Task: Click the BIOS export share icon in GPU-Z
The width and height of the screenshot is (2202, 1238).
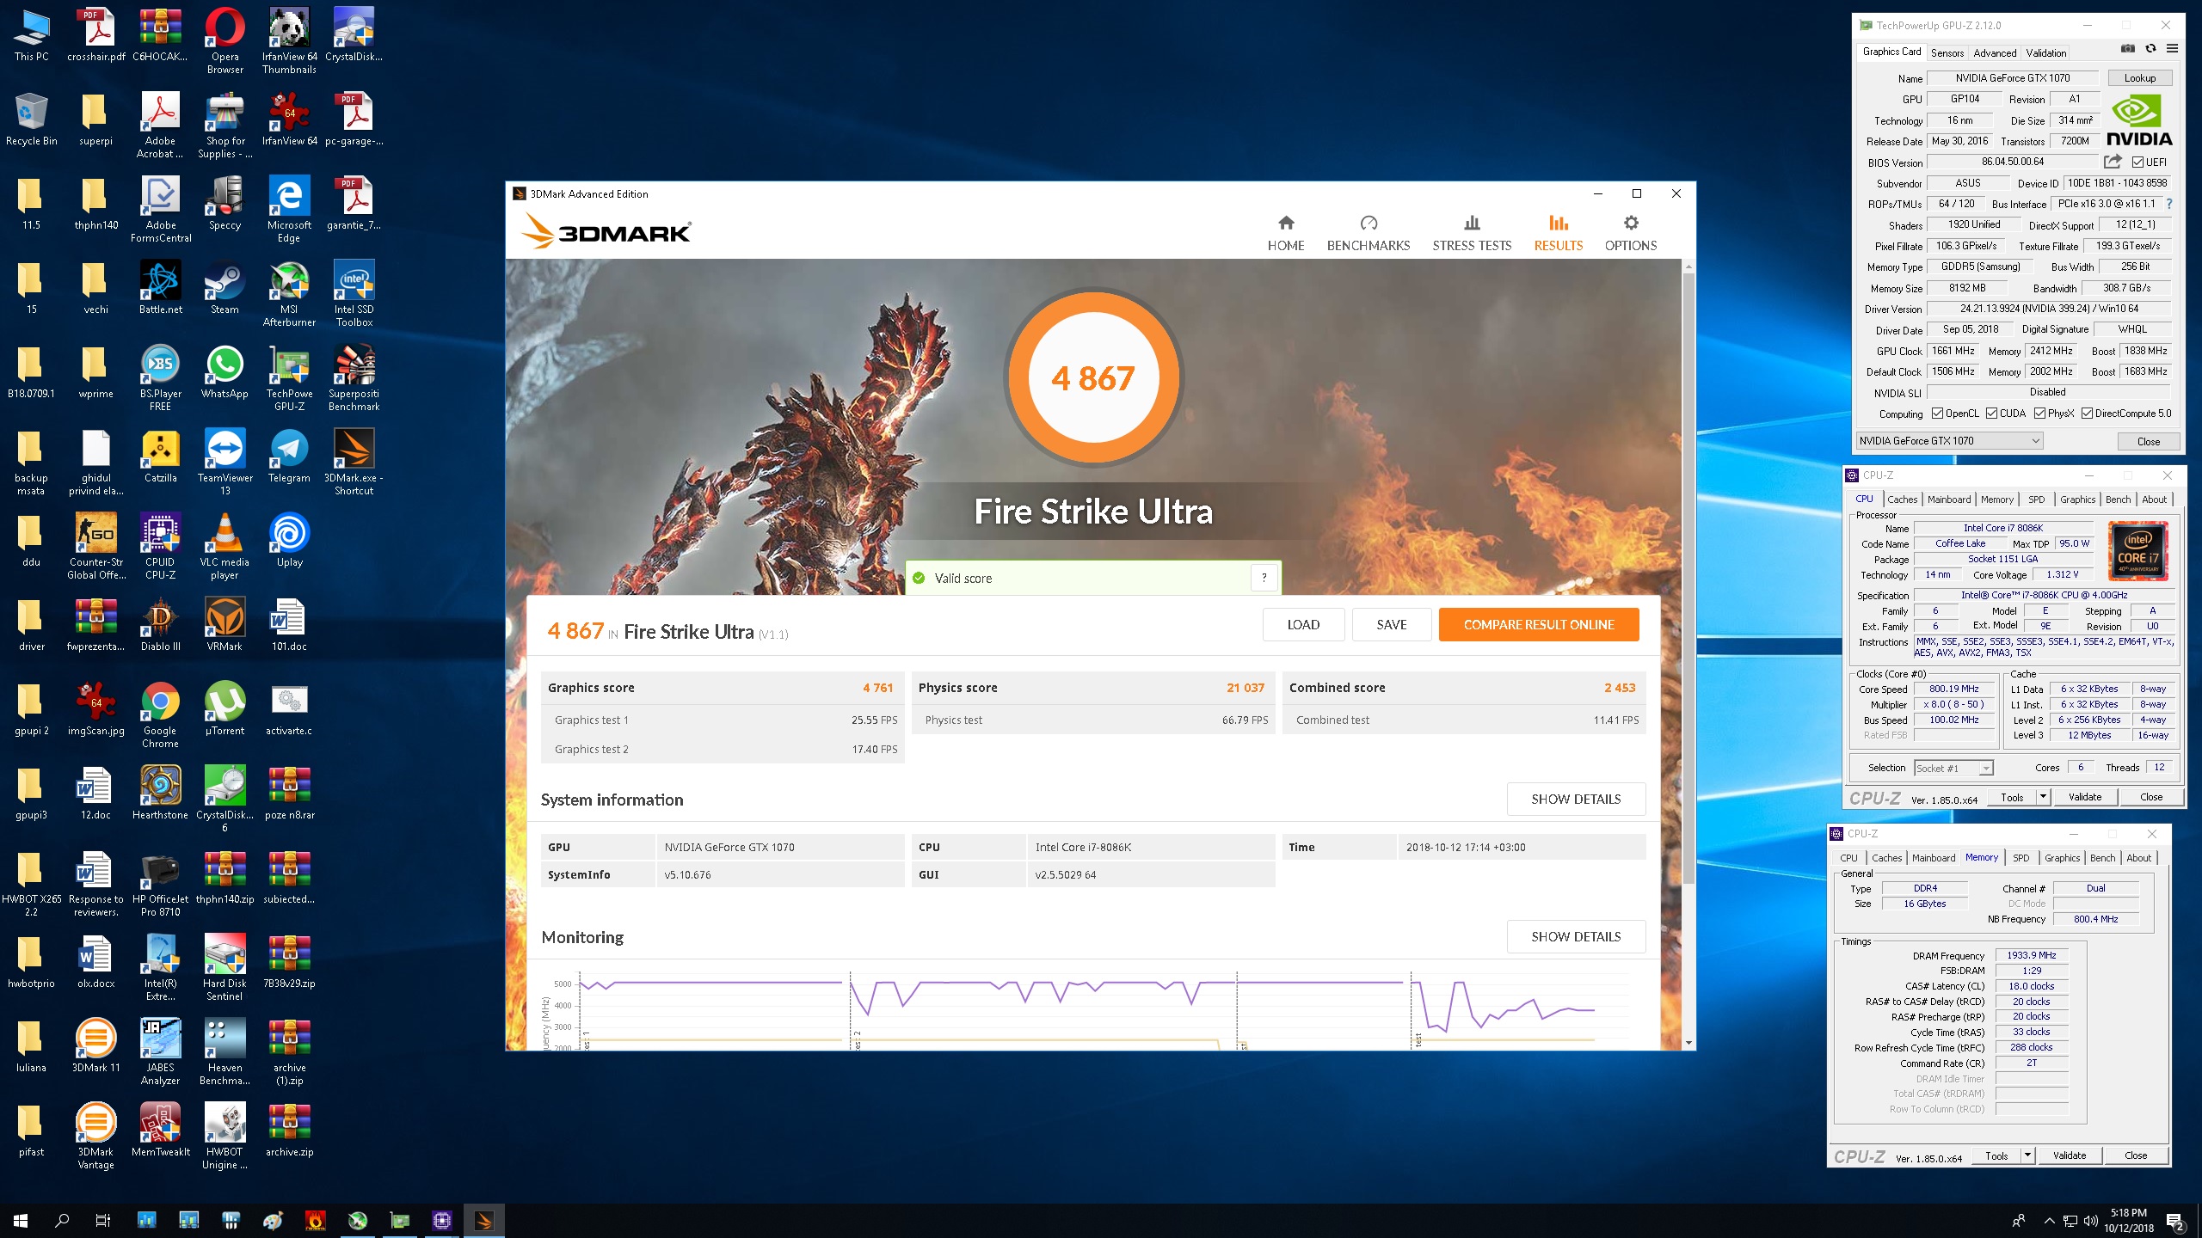Action: [2113, 161]
